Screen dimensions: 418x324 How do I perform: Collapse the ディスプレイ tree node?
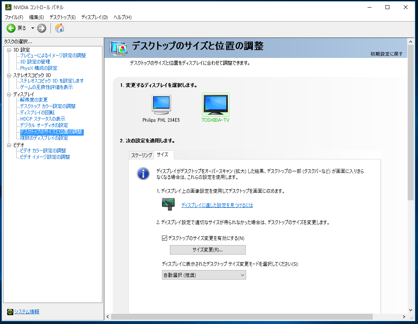[9, 94]
